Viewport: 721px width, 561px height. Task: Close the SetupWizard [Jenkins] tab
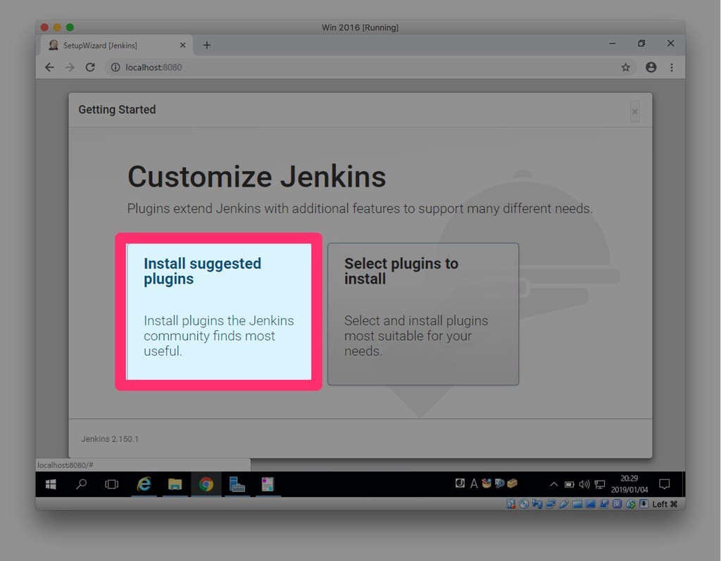pyautogui.click(x=182, y=45)
